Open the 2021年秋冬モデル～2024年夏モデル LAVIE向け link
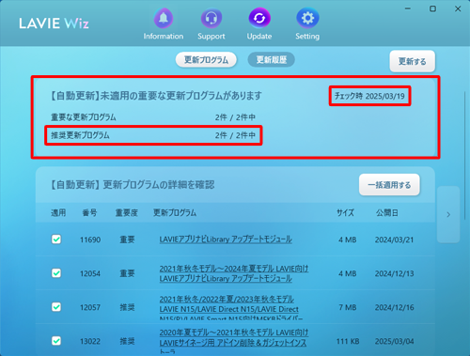The image size is (470, 356). click(234, 273)
